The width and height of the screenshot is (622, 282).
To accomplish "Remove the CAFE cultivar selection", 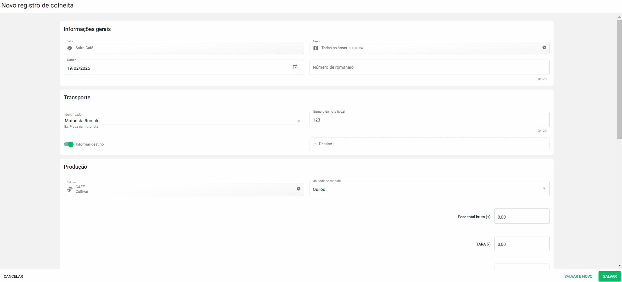I will click(x=298, y=189).
